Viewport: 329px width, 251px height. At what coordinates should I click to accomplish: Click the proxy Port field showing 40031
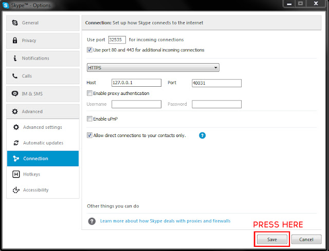click(x=216, y=83)
